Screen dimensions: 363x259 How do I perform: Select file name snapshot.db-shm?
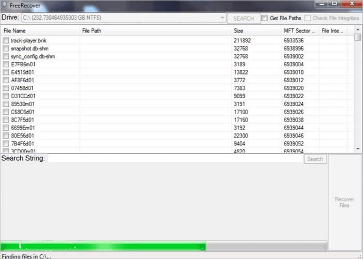point(30,49)
